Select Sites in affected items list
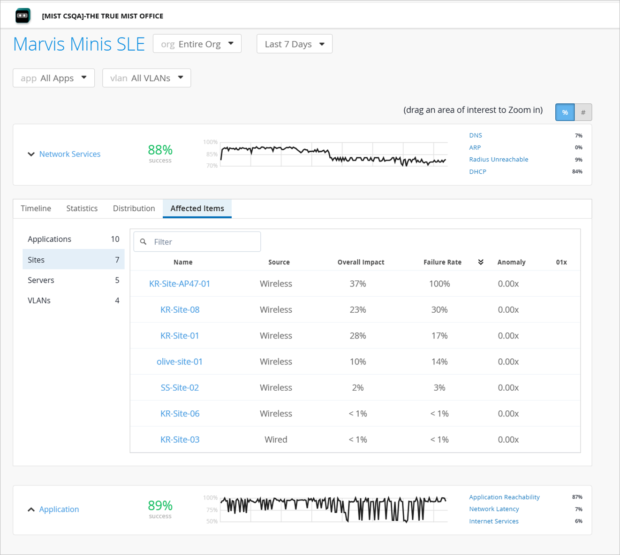The height and width of the screenshot is (555, 620). coord(74,260)
